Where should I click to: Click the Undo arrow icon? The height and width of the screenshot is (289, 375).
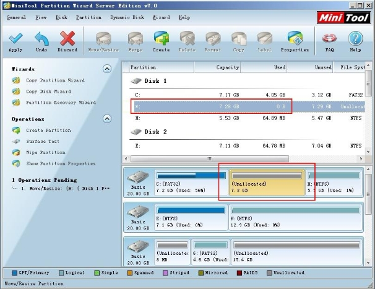[41, 38]
